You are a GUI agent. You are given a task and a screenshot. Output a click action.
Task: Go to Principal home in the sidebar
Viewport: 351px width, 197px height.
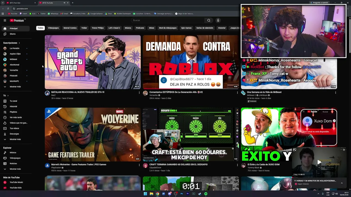pos(15,28)
